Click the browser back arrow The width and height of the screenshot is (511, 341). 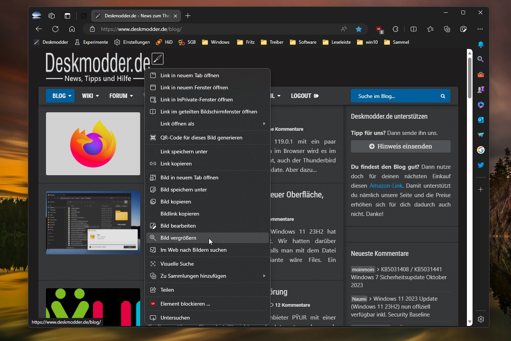coord(39,29)
